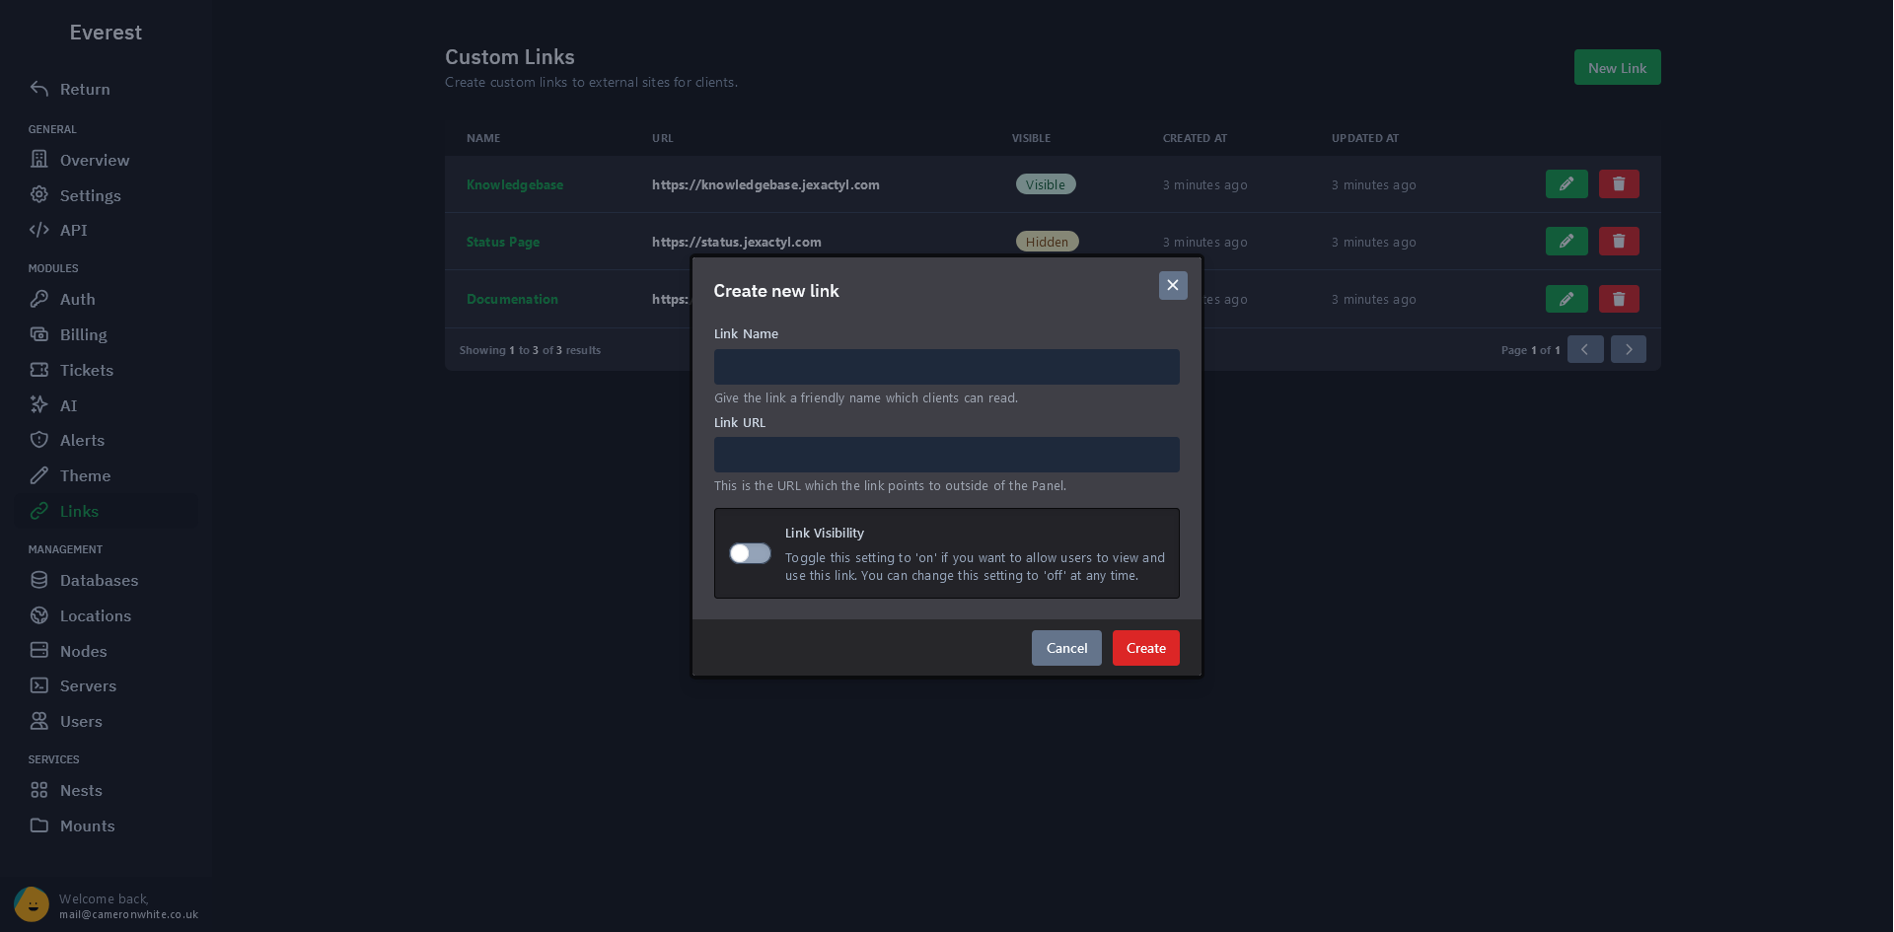Open the Settings menu item
Screen dimensions: 1894x932
(91, 195)
